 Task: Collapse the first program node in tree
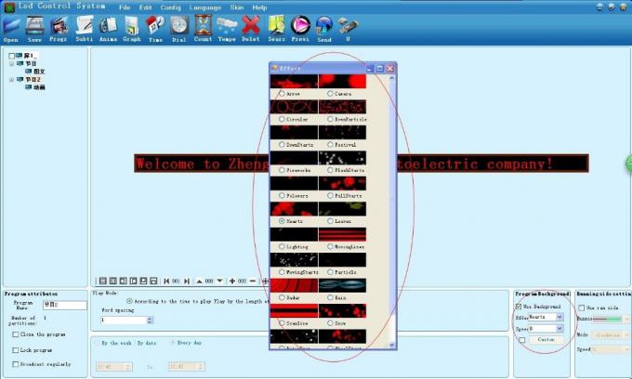coord(11,64)
